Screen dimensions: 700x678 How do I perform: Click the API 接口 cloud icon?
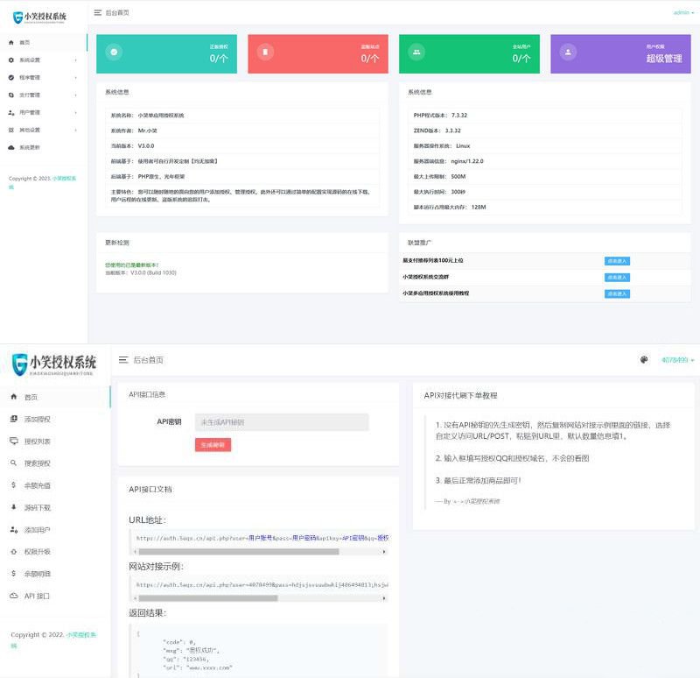[x=13, y=596]
